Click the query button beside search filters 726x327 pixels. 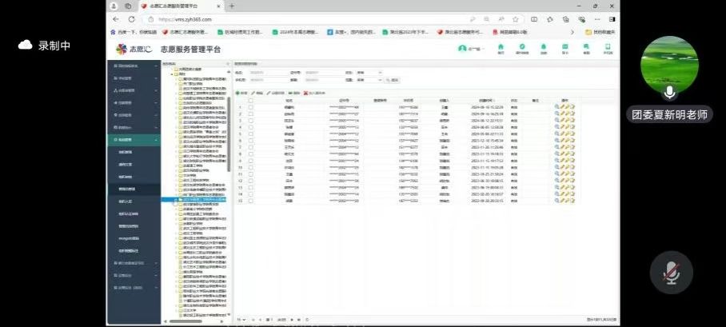(391, 80)
